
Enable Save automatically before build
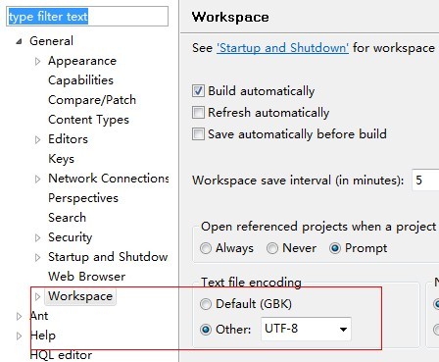click(198, 134)
